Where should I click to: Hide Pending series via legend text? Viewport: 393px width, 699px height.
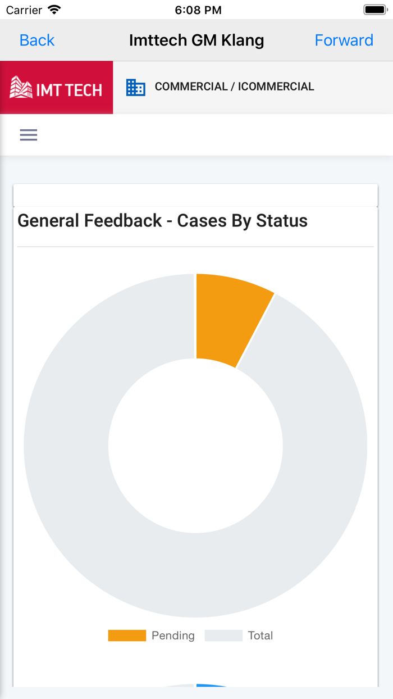click(173, 636)
